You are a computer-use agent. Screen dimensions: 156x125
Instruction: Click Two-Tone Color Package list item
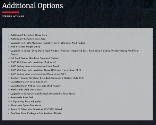pyautogui.click(x=36, y=113)
